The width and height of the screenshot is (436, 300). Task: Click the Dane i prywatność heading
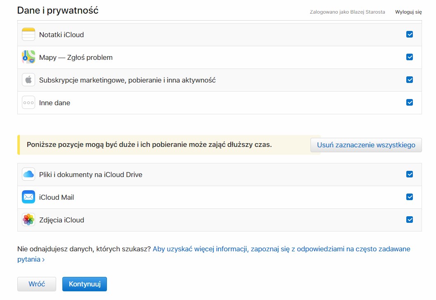point(58,11)
